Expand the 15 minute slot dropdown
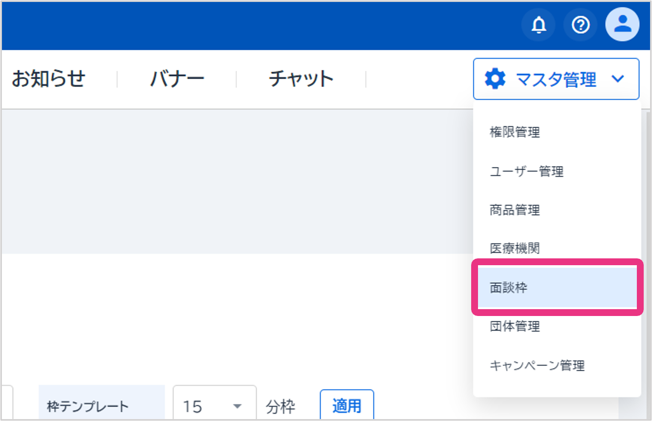The width and height of the screenshot is (652, 421). (215, 406)
